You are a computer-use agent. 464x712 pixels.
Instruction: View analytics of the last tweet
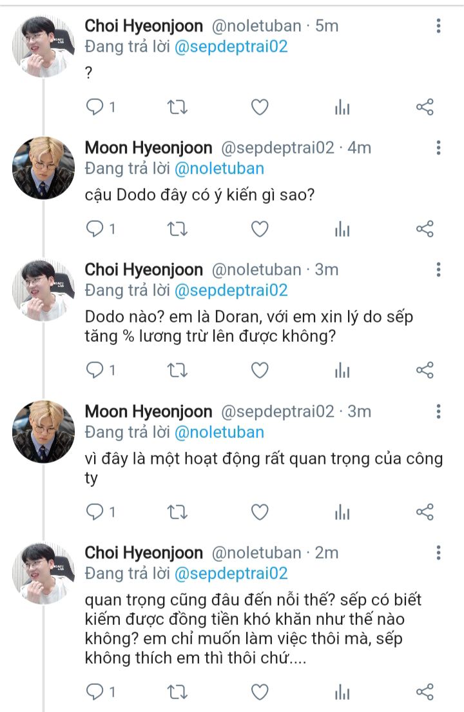[342, 692]
